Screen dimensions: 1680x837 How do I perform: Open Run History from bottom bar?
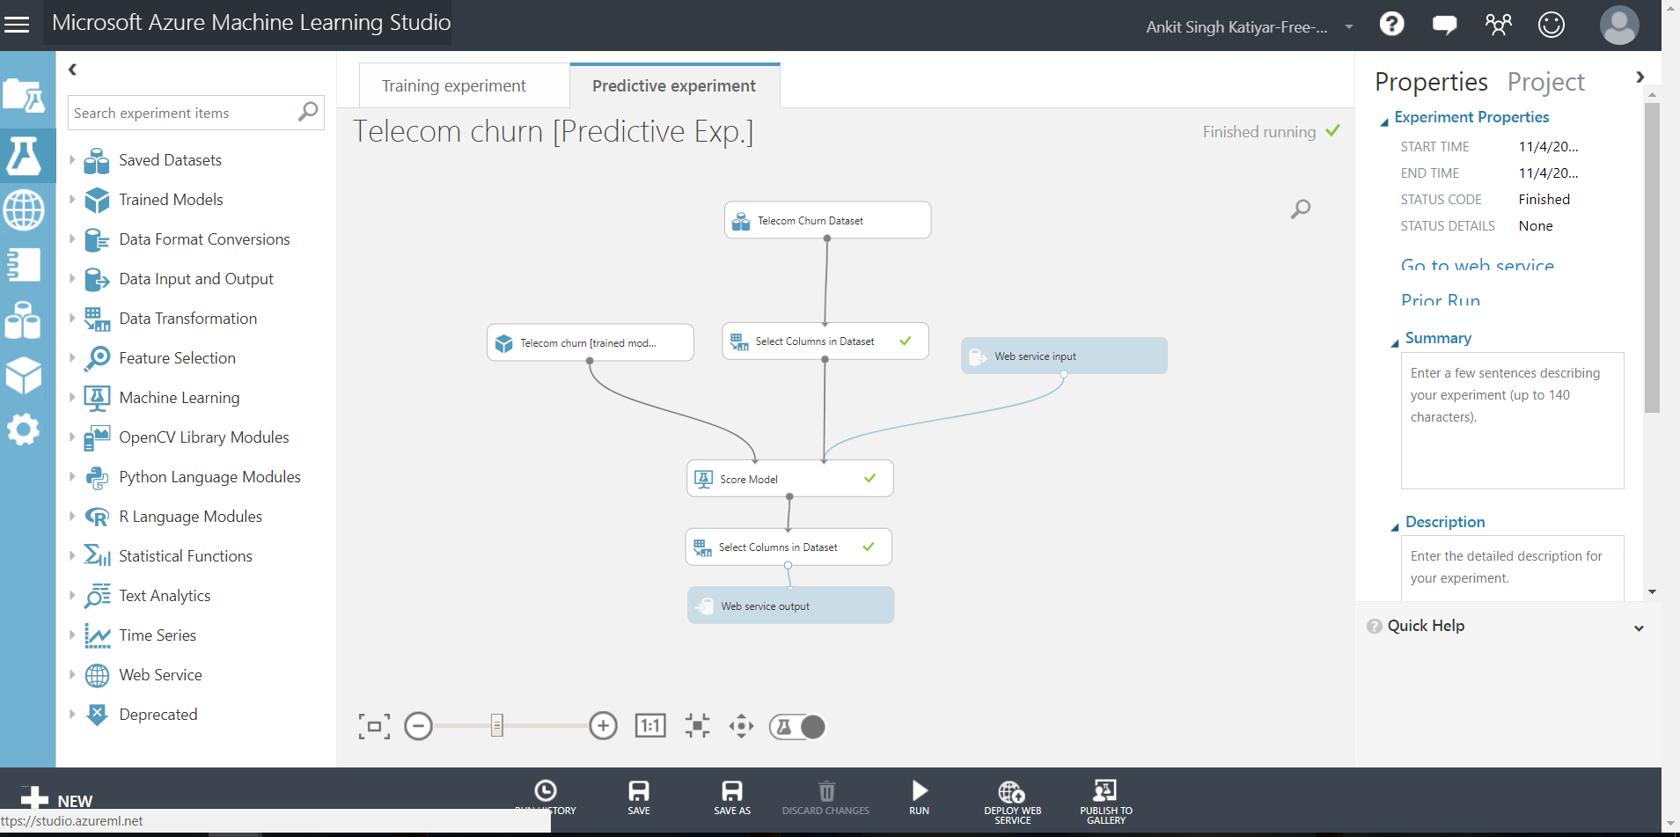click(x=546, y=797)
